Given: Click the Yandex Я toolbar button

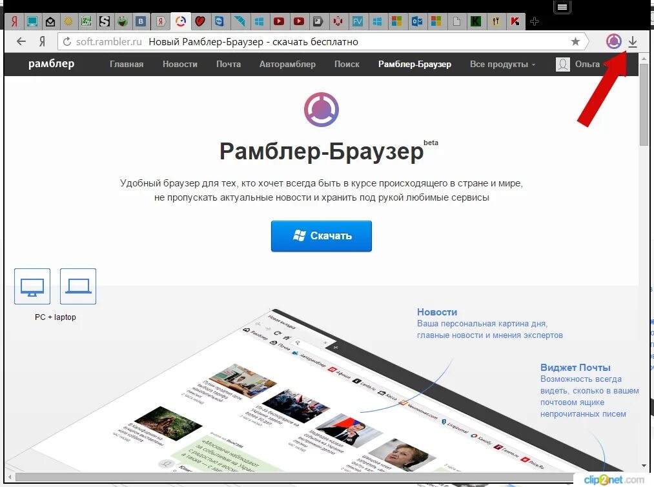Looking at the screenshot, I should tap(42, 41).
